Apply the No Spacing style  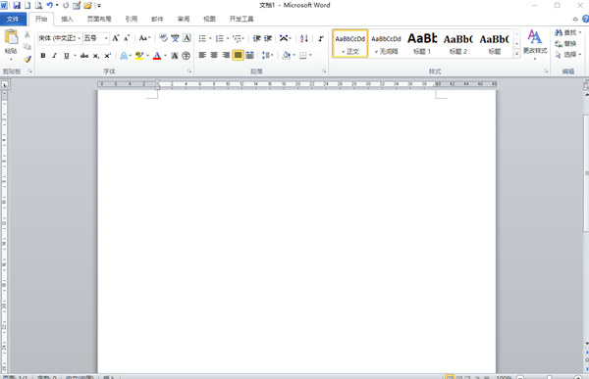tap(386, 43)
